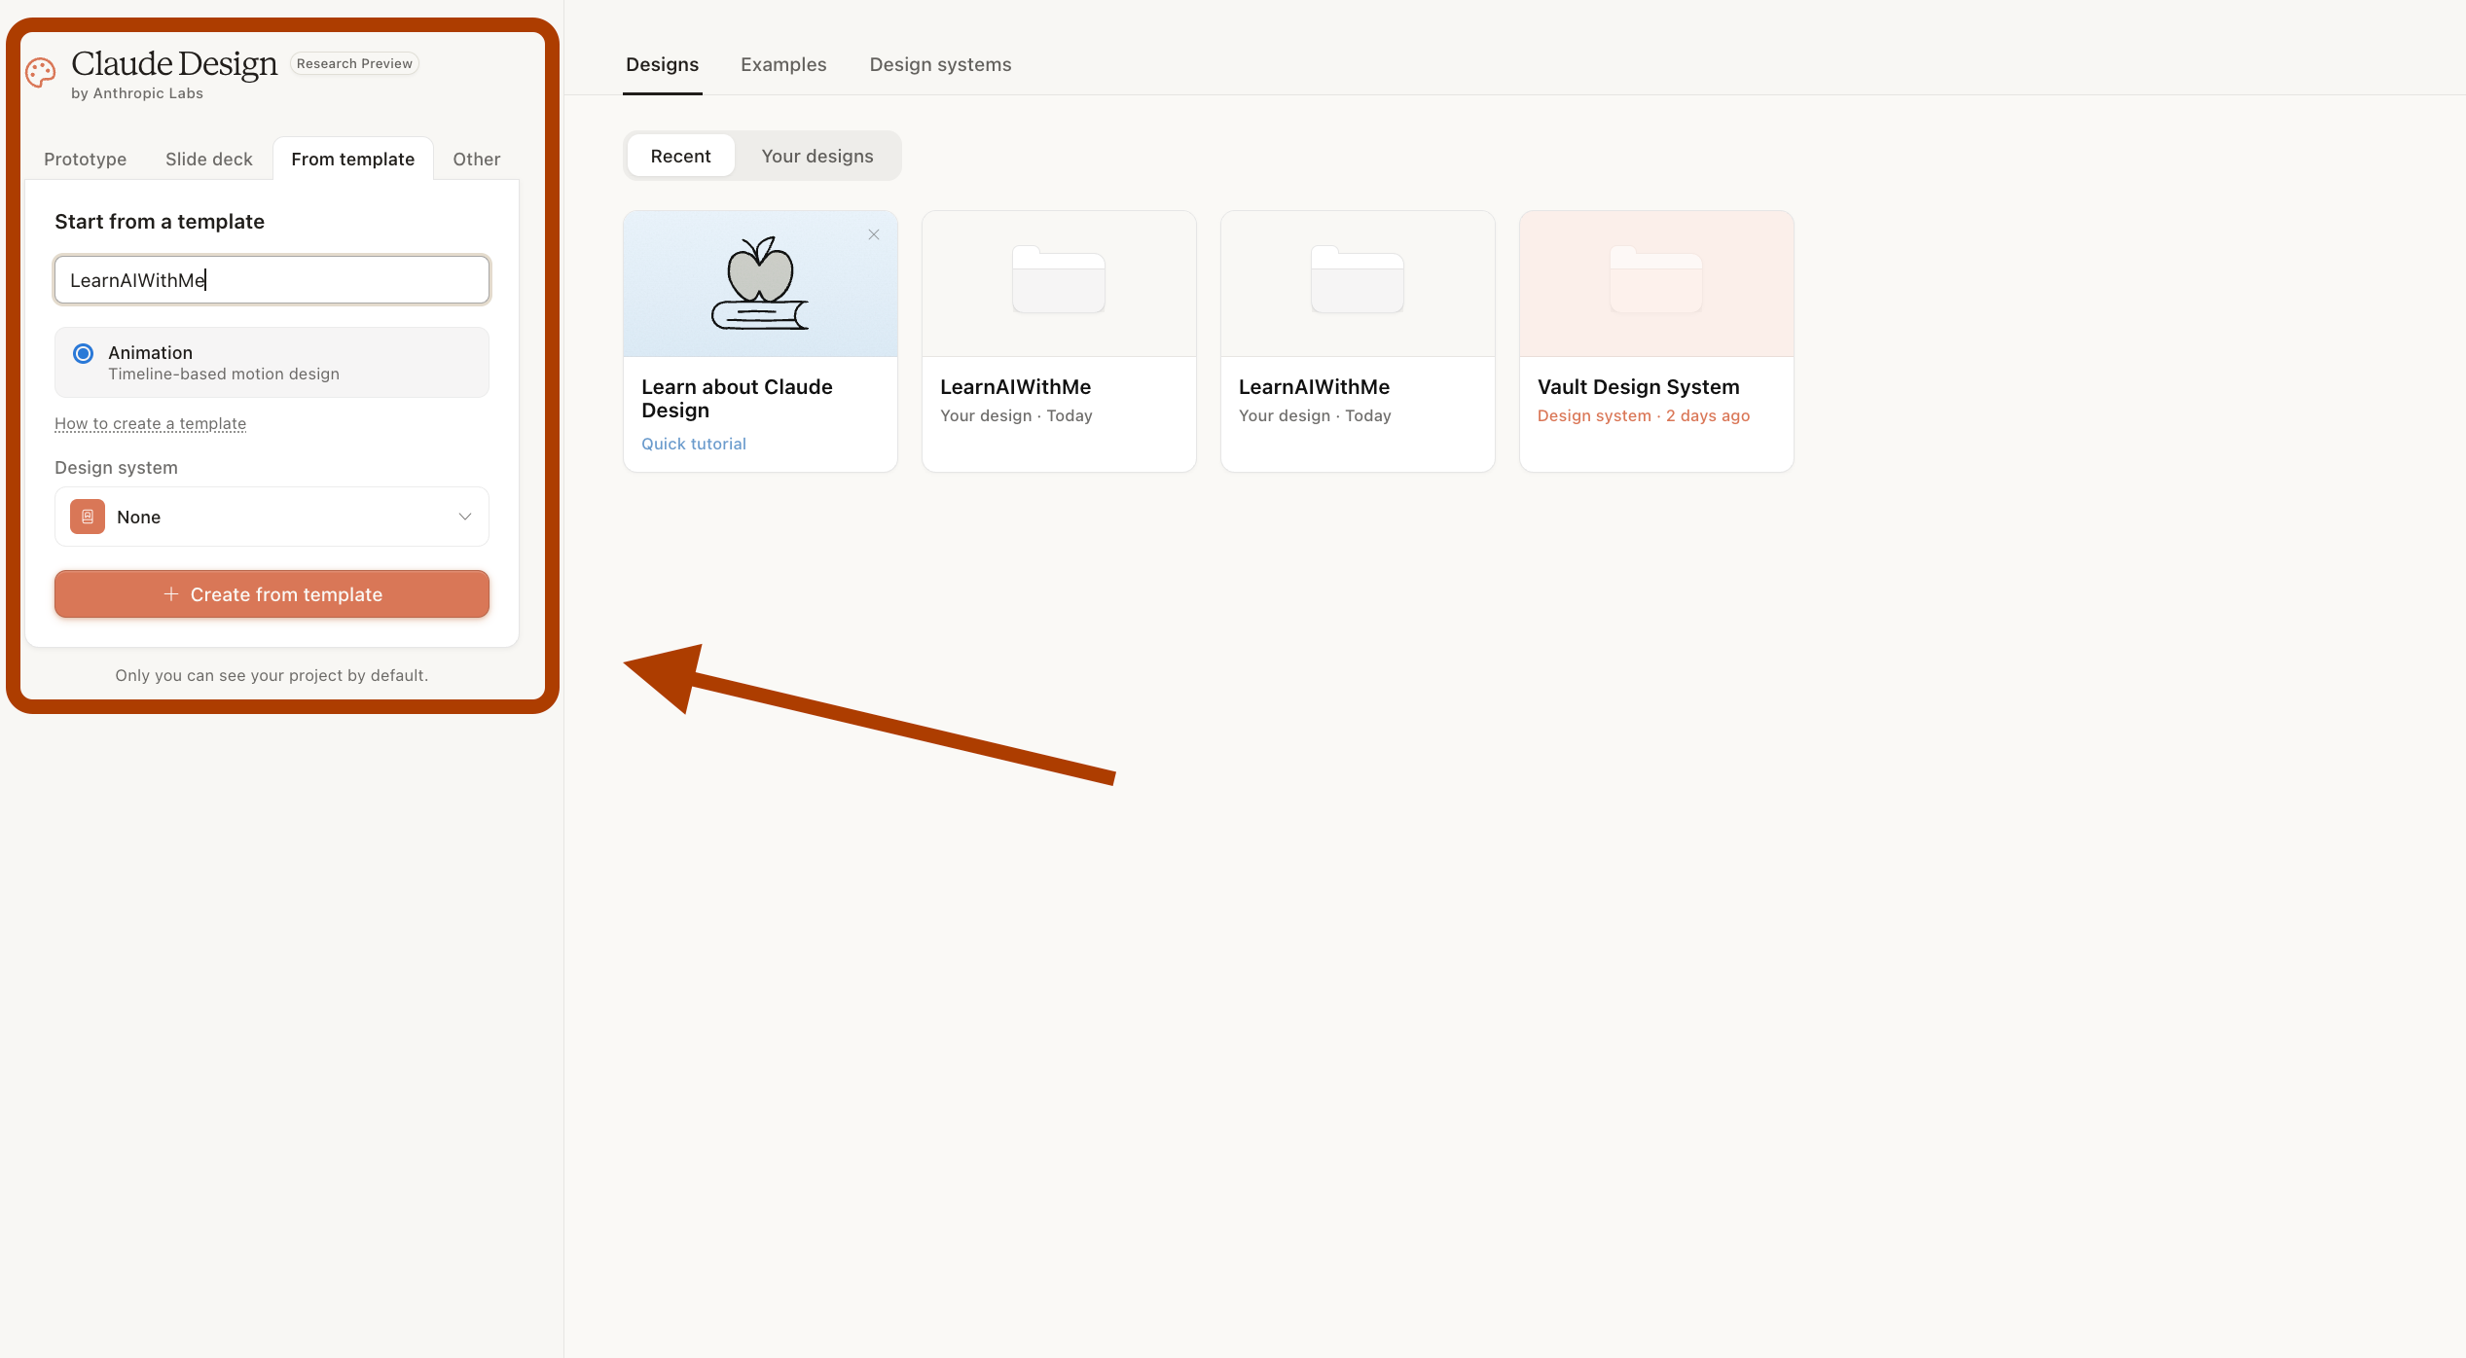Click the chevron arrow in Design system selector

[x=465, y=517]
